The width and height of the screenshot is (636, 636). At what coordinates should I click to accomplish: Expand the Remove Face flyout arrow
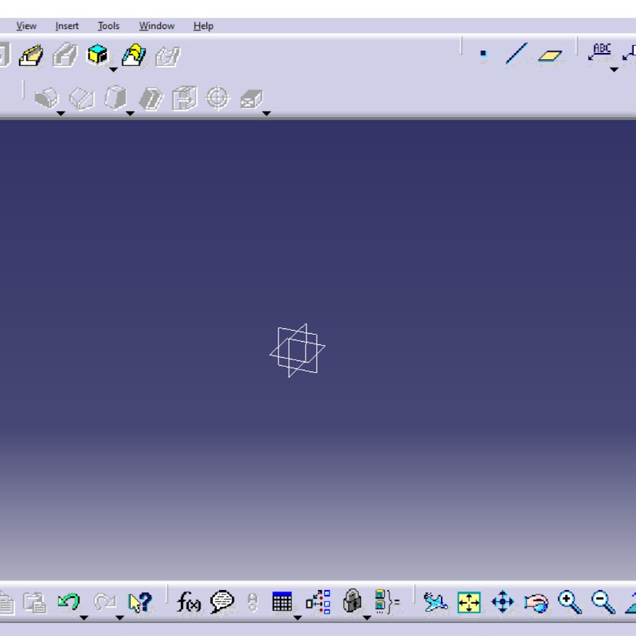(x=266, y=114)
